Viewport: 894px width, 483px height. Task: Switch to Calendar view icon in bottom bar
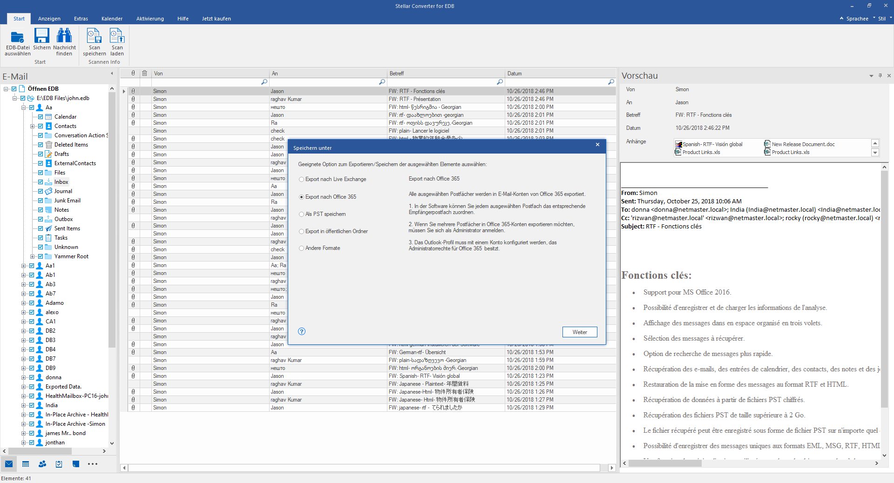(26, 464)
